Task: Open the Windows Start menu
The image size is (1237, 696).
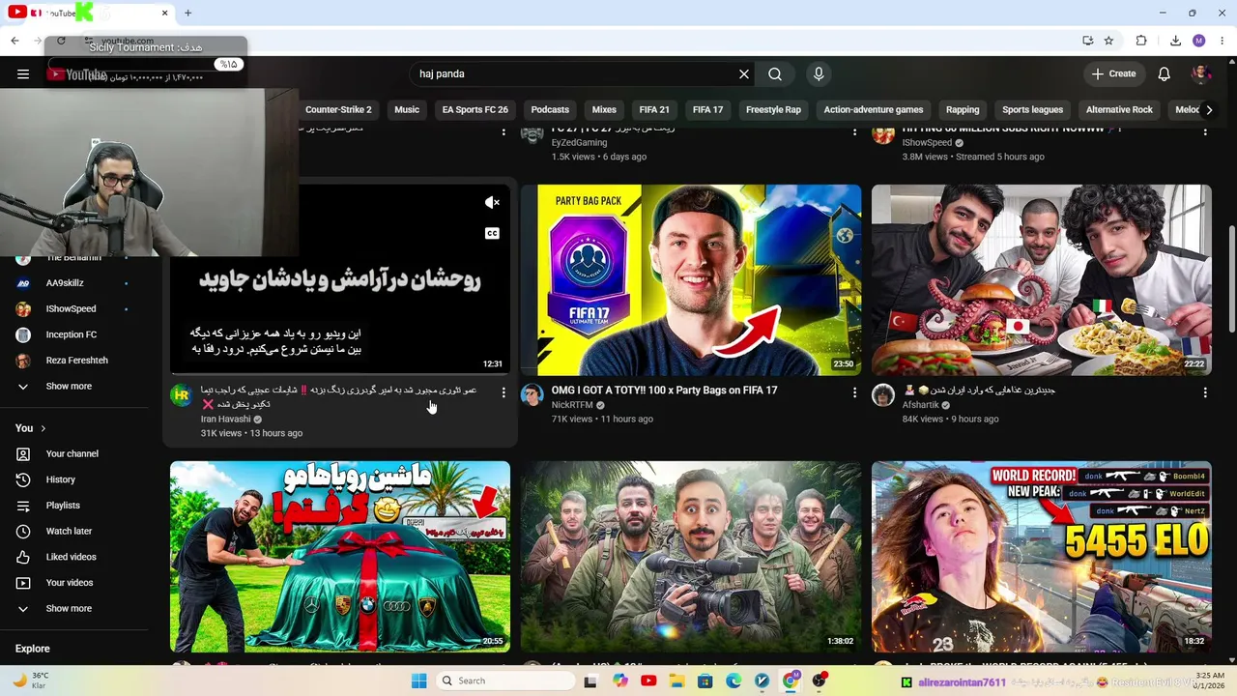Action: [x=418, y=681]
